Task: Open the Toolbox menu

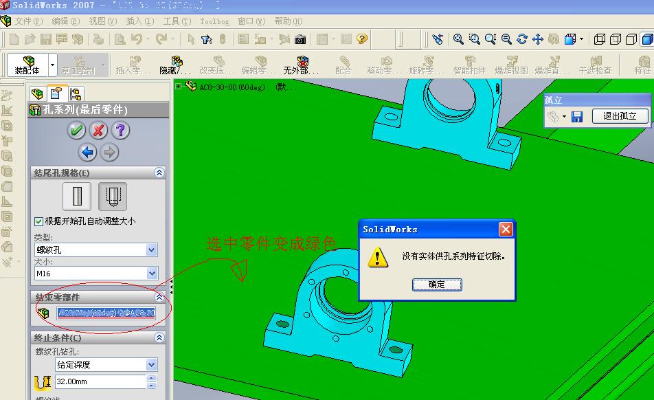Action: point(214,21)
